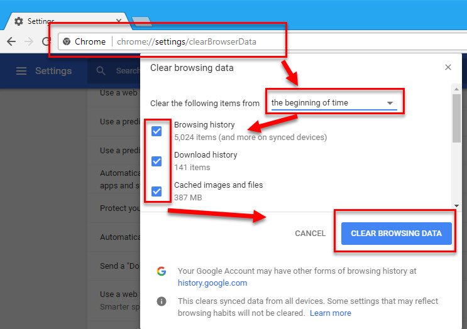This screenshot has width=467, height=329.
Task: Toggle the Download history checkbox
Action: 157,161
